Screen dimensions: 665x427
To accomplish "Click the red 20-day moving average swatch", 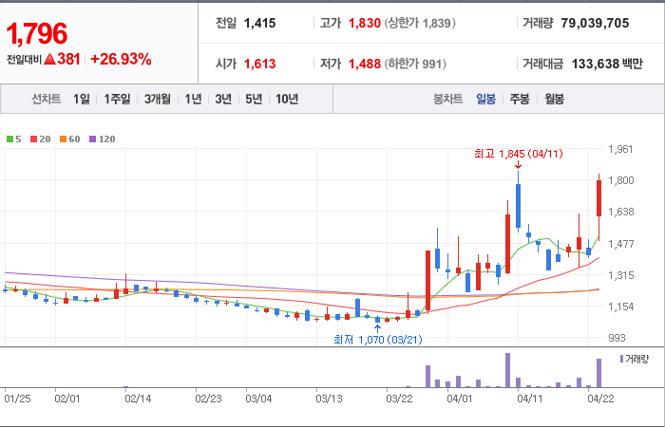I will pyautogui.click(x=33, y=139).
